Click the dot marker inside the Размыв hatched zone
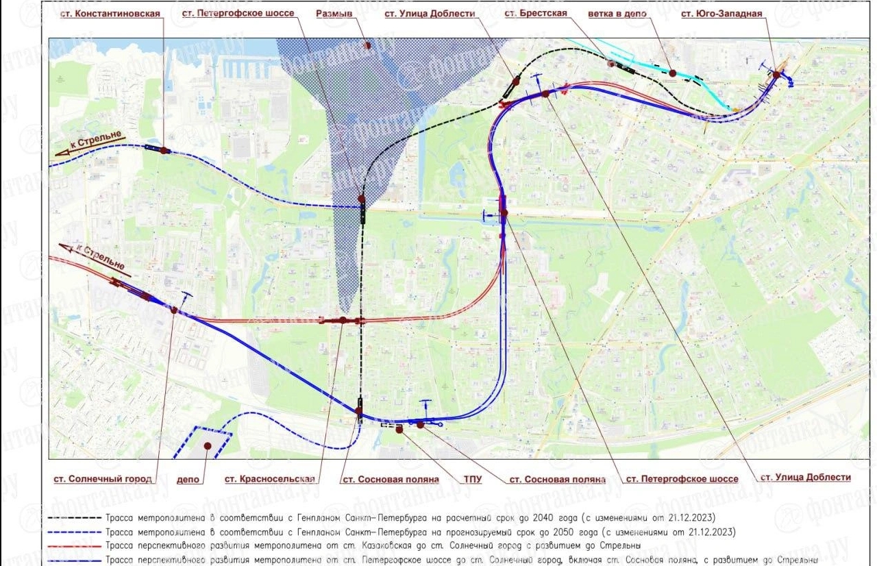 (368, 46)
